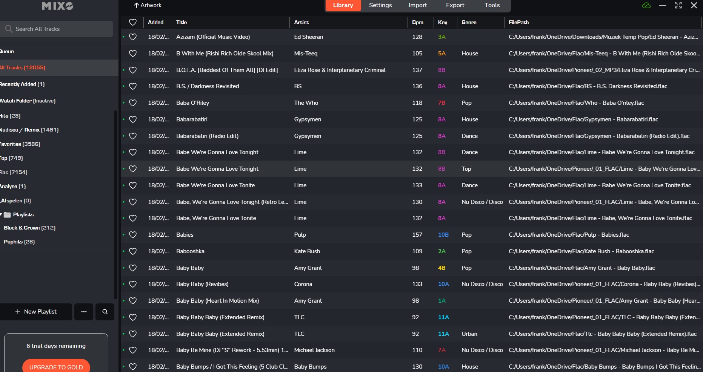Sort tracks by the Genre column header
The width and height of the screenshot is (703, 372).
click(x=469, y=22)
